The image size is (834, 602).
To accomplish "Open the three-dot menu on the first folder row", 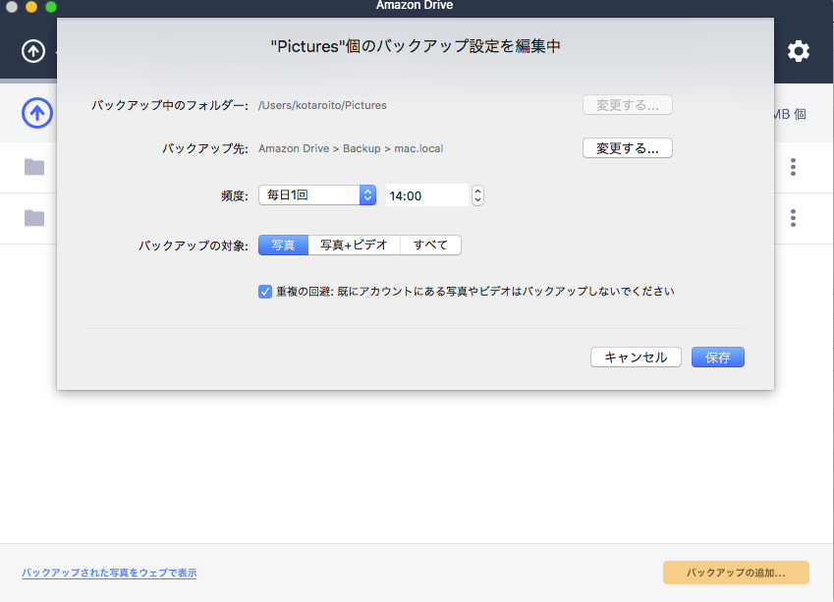I will pos(793,167).
